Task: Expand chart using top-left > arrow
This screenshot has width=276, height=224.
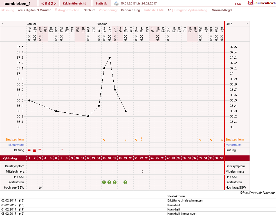Action: click(x=2, y=23)
